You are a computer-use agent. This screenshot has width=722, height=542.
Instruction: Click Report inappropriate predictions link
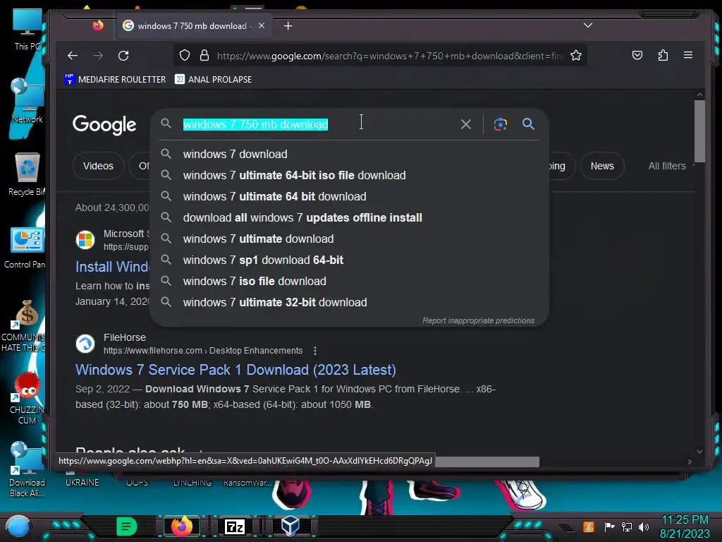(x=479, y=320)
